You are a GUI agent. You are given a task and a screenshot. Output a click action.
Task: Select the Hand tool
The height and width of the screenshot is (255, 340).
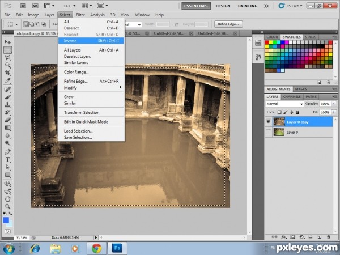[7, 199]
